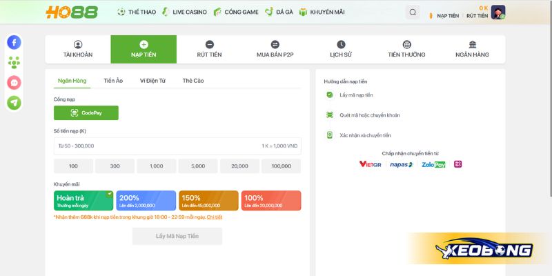Choose the red 100% bonus card
The height and width of the screenshot is (276, 552).
click(271, 200)
